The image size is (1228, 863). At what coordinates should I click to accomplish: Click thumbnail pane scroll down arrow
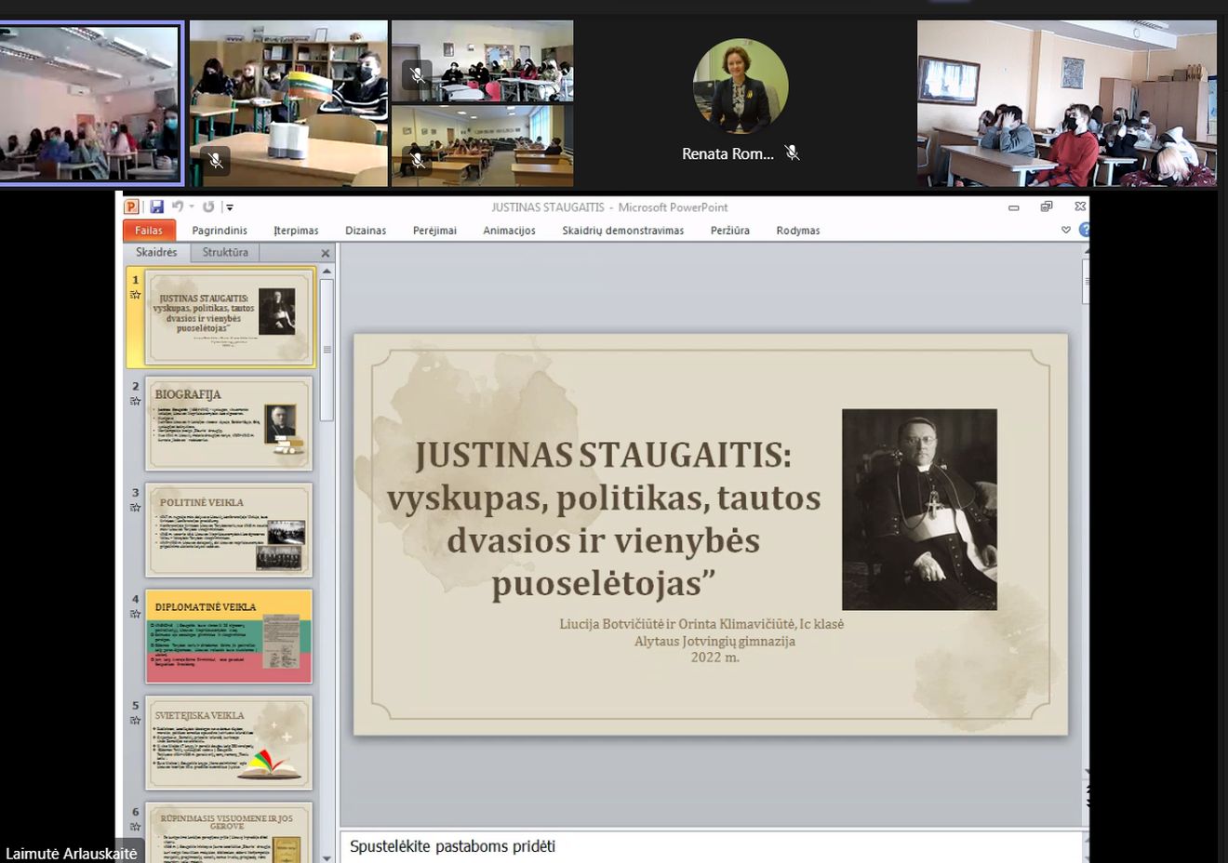327,857
